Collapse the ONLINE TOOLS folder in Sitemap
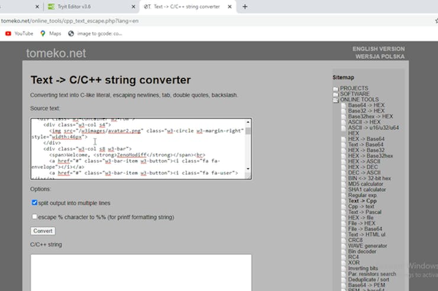This screenshot has width=438, height=291. (359, 99)
